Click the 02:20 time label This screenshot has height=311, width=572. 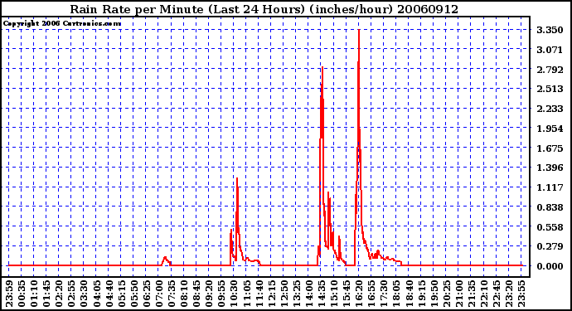click(59, 294)
